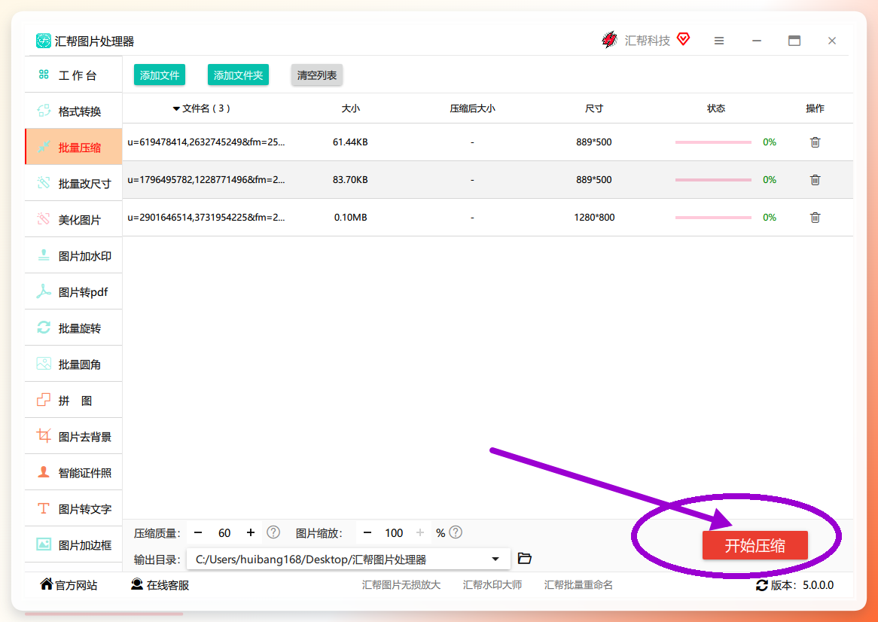878x622 pixels.
Task: Open 图片去背景 background removal
Action: point(73,437)
